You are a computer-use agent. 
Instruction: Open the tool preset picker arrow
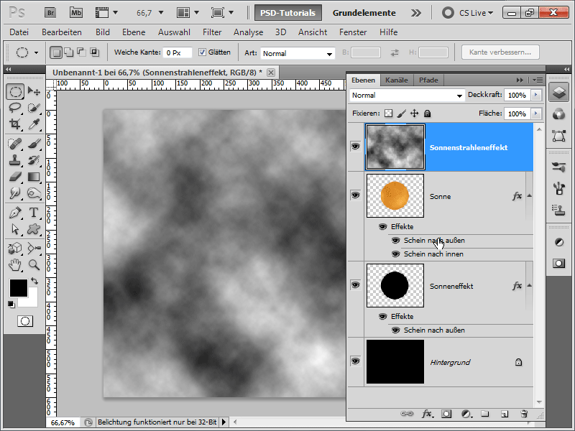pyautogui.click(x=36, y=52)
